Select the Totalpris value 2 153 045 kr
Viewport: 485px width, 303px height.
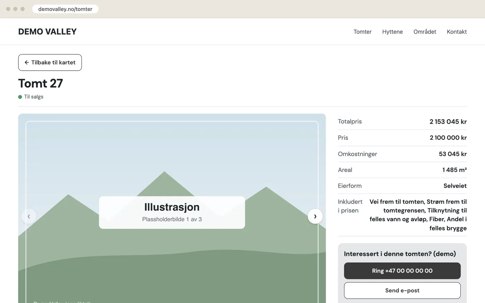[x=448, y=122]
